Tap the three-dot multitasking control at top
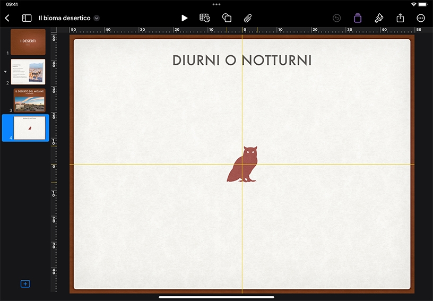Screen dimensions: 433x301 [x=216, y=4]
